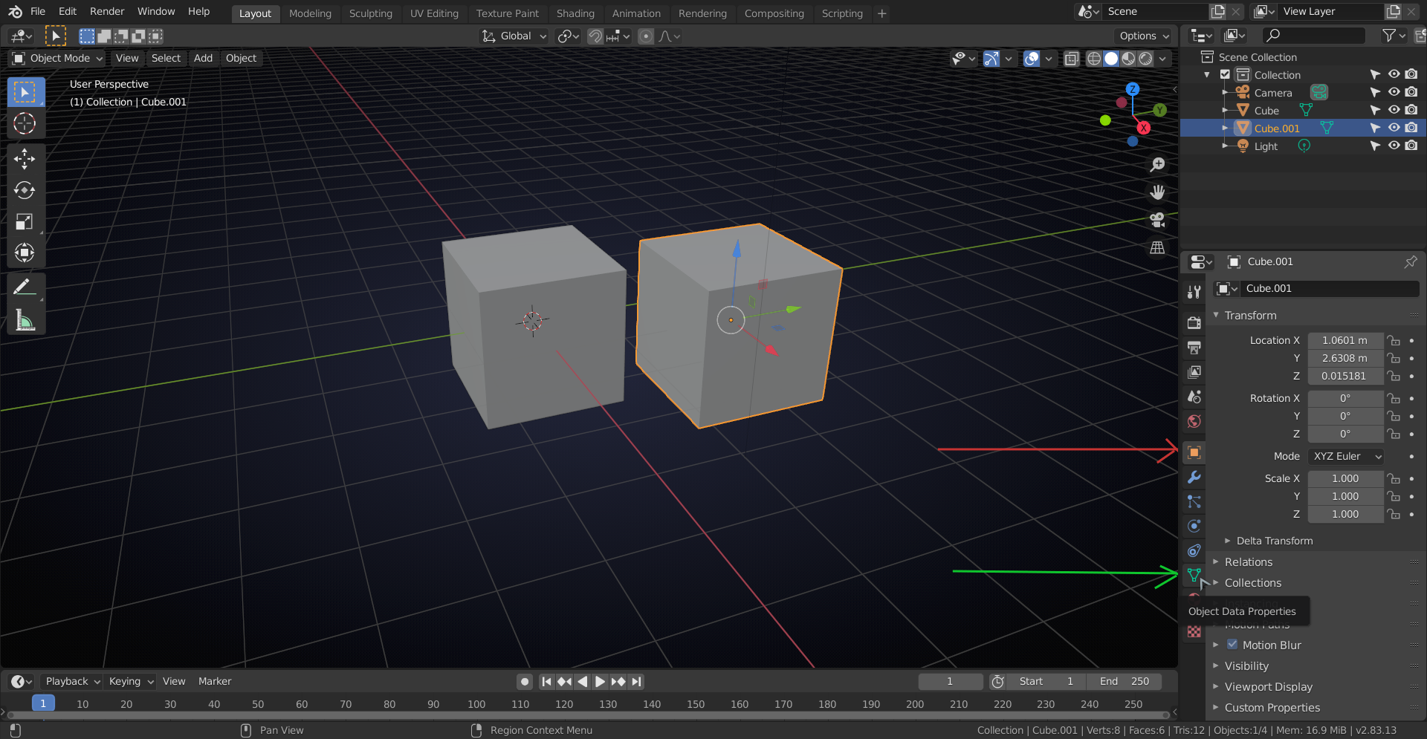This screenshot has height=739, width=1427.
Task: Open the Scene properties tab
Action: [x=1194, y=397]
